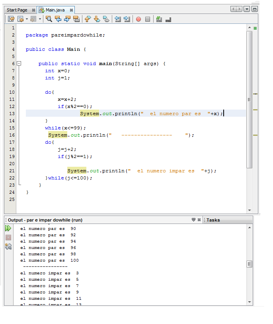
Task: Click the Previous Bookmark up-arrow icon
Action: click(88, 19)
